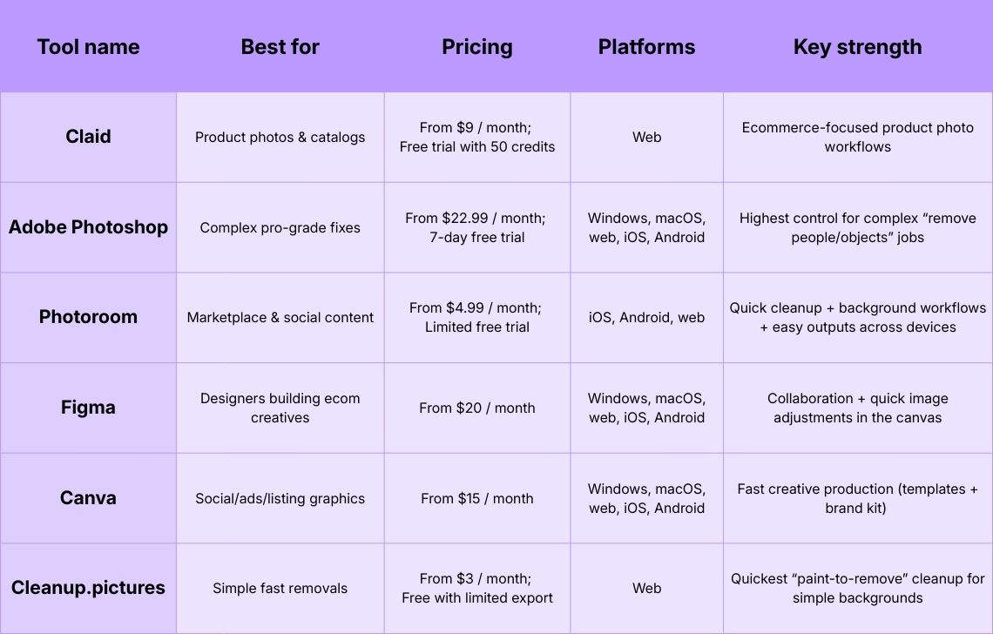Click the "Marketplace & social content" cell
Image resolution: width=993 pixels, height=634 pixels.
click(280, 318)
